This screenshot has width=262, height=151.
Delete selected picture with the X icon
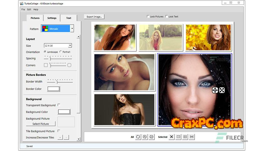171,137
